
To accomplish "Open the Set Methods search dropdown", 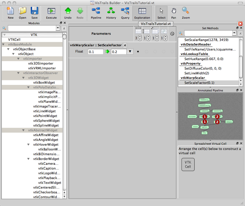I will click(234, 33).
